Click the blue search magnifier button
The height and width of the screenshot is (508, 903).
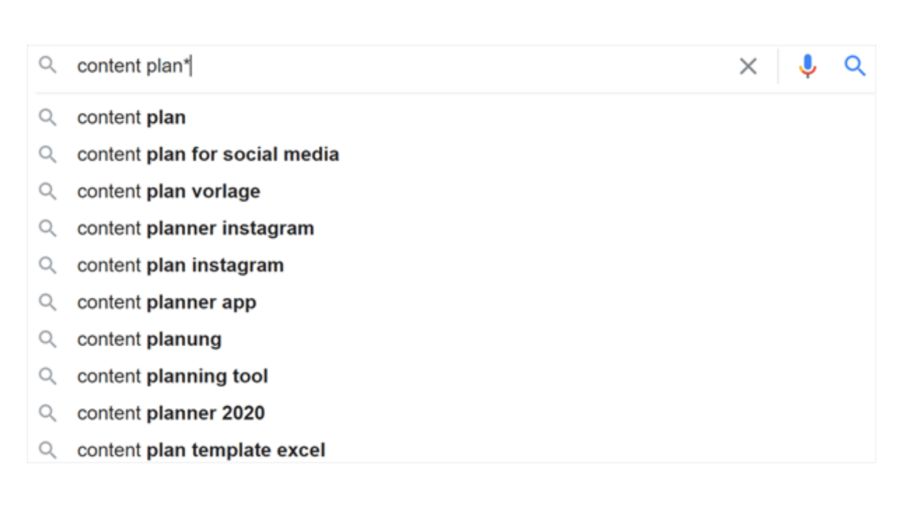(x=855, y=66)
